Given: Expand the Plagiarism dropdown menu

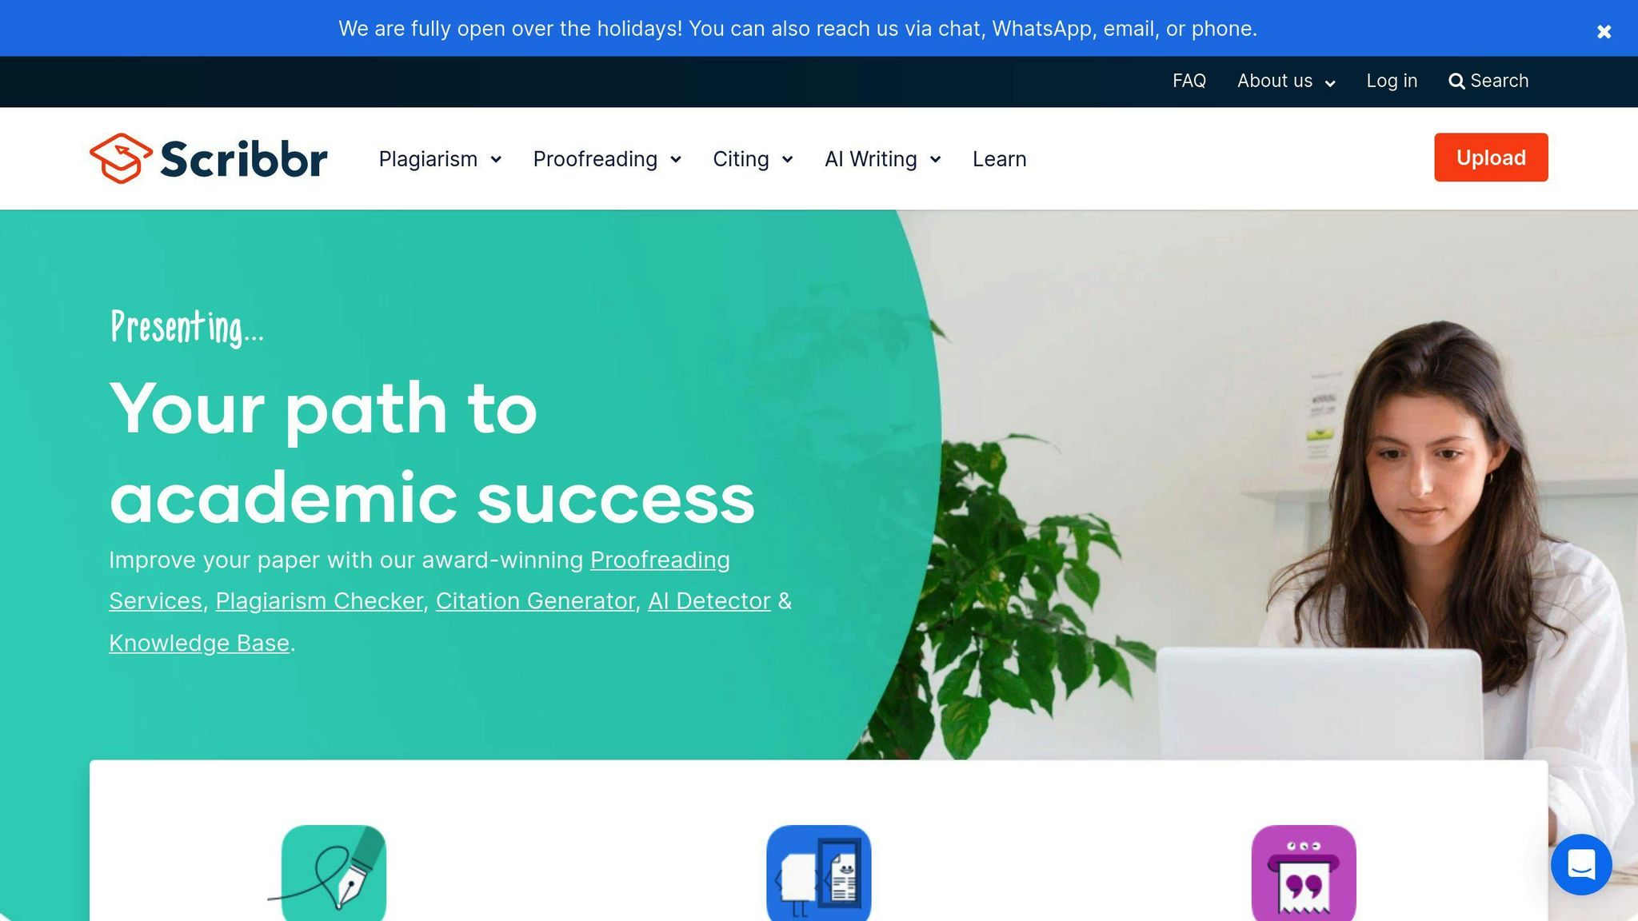Looking at the screenshot, I should pyautogui.click(x=440, y=159).
